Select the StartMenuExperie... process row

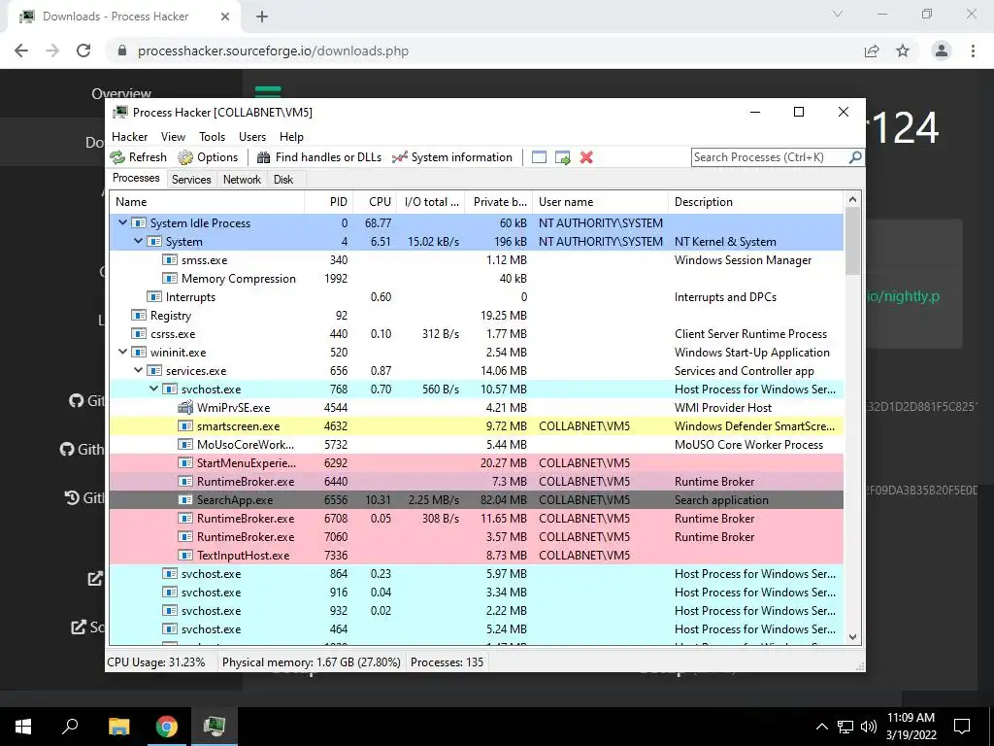coord(476,463)
